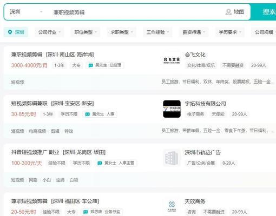Open job listing 兼职视频剪辑 南山区·海岸城
This screenshot has height=216, width=276.
point(52,55)
